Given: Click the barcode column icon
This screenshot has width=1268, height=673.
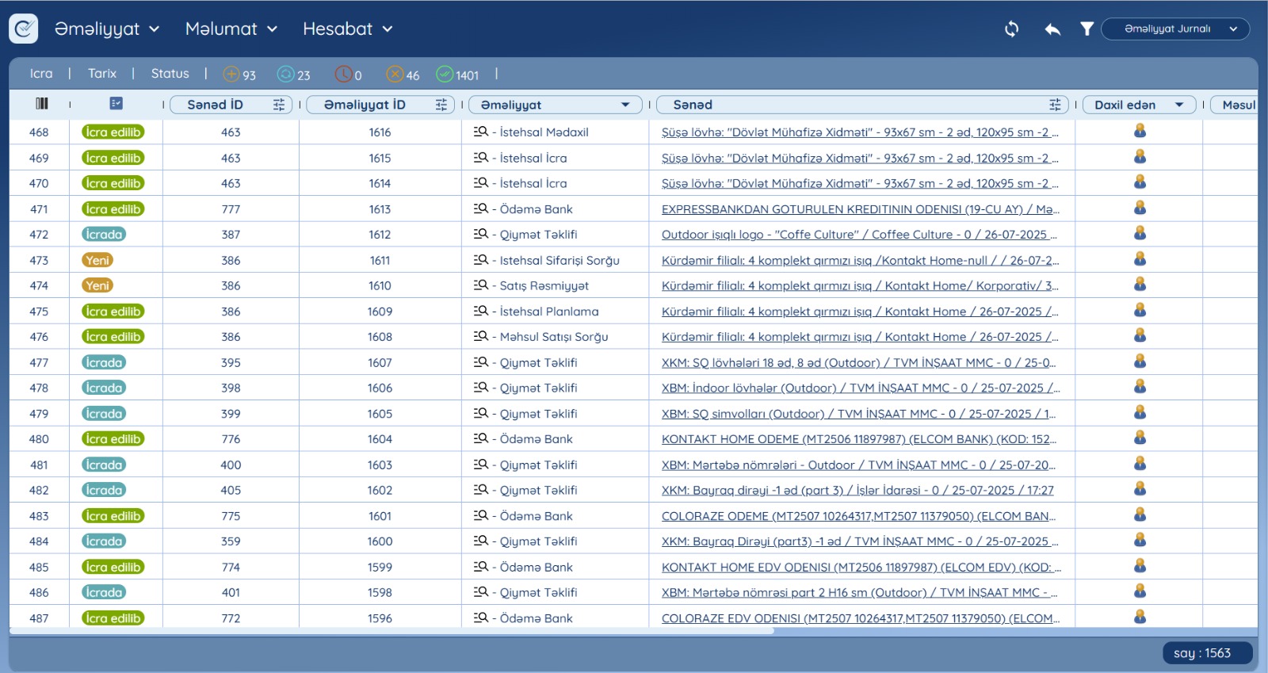Looking at the screenshot, I should 42,104.
